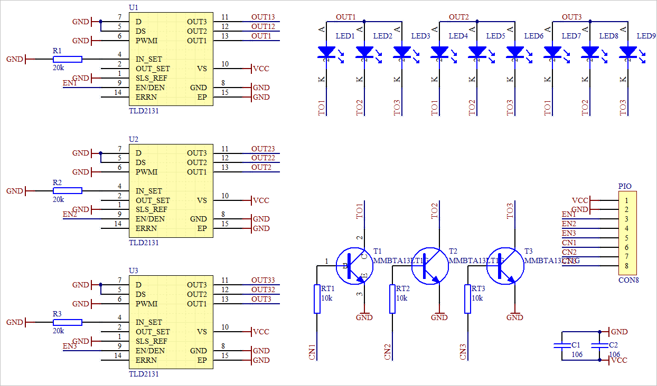Click resistor RT3 symbol
This screenshot has width=657, height=386.
467,299
